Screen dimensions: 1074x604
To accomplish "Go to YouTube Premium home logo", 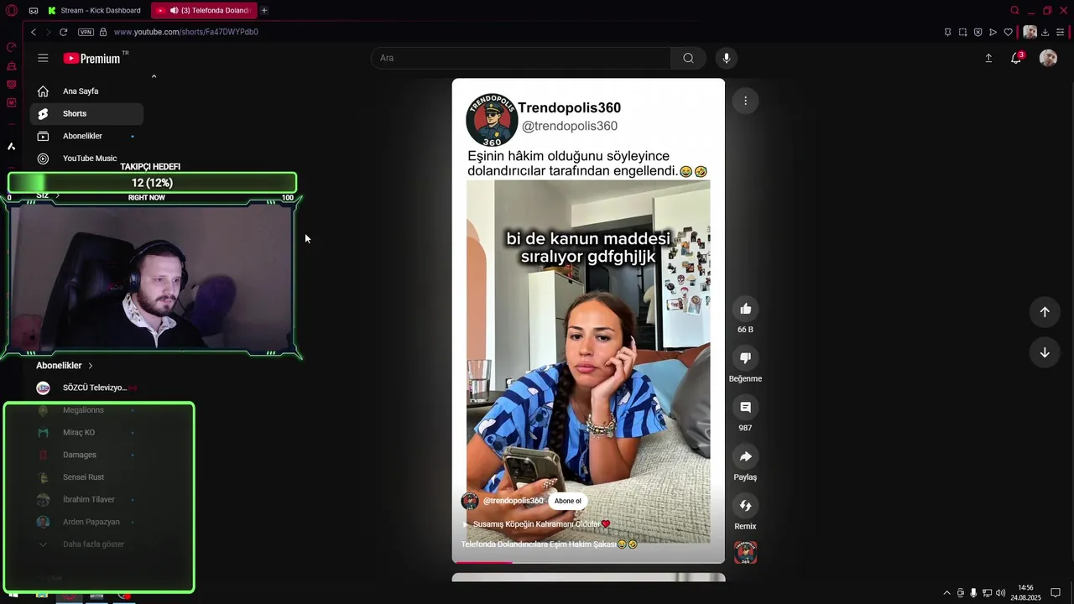I will 92,58.
